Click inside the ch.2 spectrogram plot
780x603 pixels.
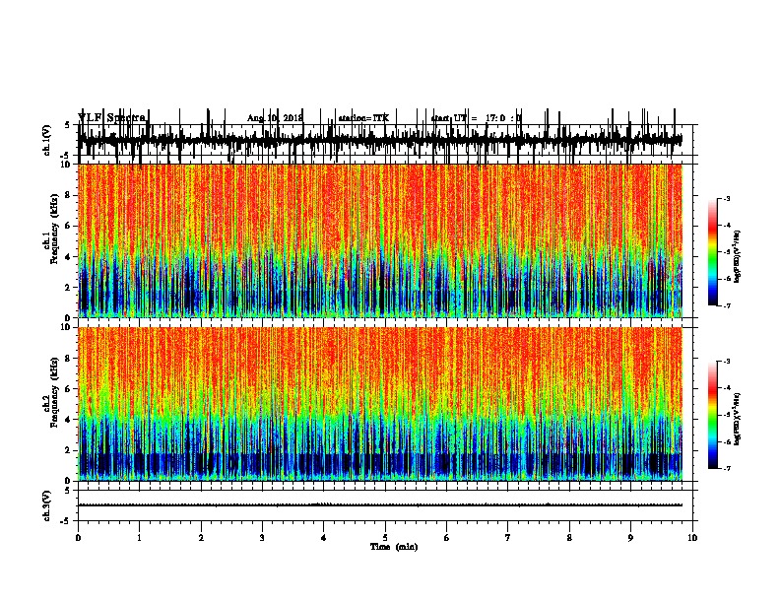[x=380, y=404]
